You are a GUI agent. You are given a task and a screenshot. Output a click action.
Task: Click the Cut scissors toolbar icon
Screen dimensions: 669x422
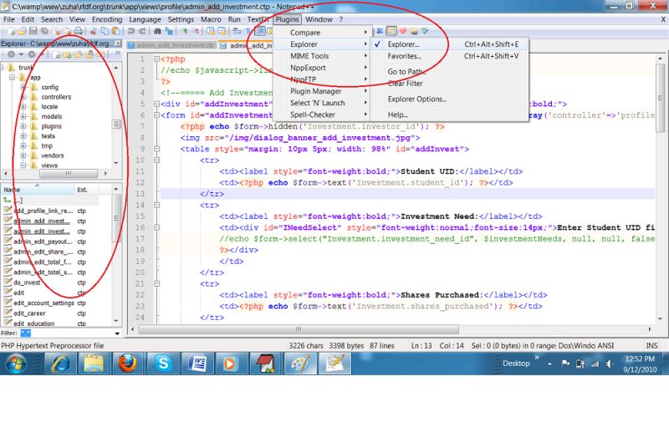tap(93, 31)
